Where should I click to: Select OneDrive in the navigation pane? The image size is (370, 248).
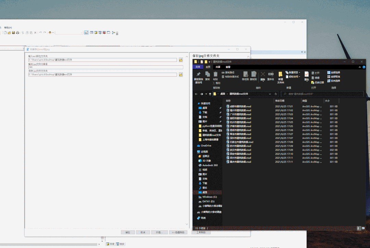coord(206,146)
